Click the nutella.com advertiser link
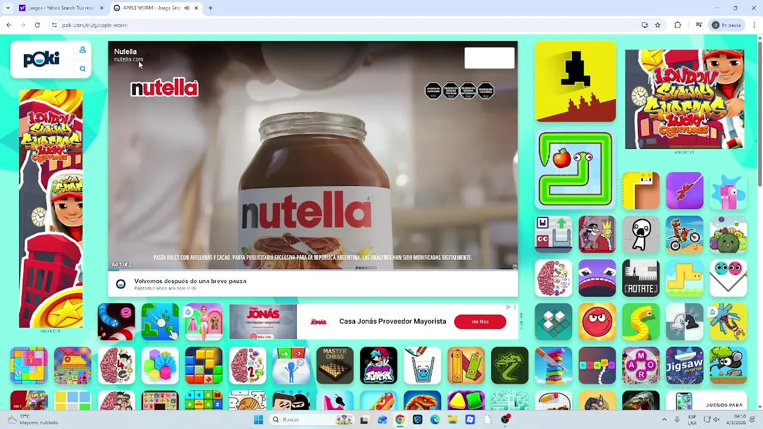763x429 pixels. pyautogui.click(x=129, y=60)
